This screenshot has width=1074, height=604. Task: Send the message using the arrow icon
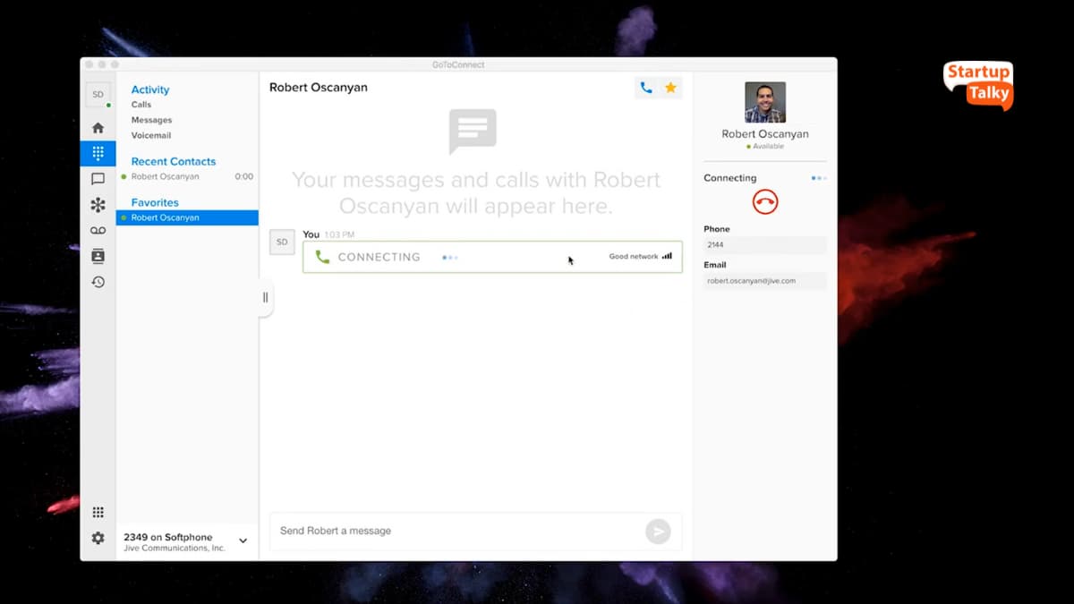click(658, 531)
